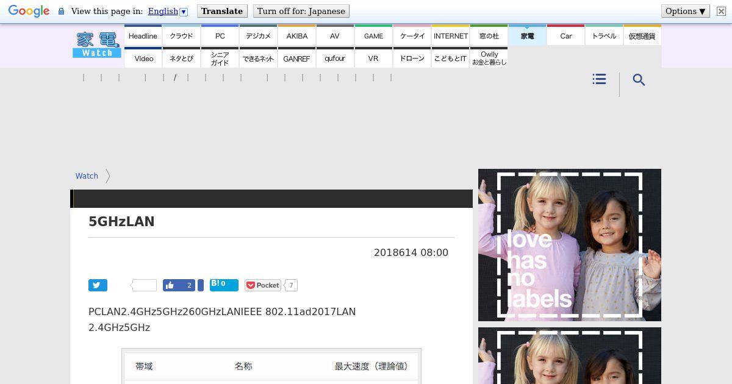732x384 pixels.
Task: Select the AKIBA tab
Action: tap(296, 35)
